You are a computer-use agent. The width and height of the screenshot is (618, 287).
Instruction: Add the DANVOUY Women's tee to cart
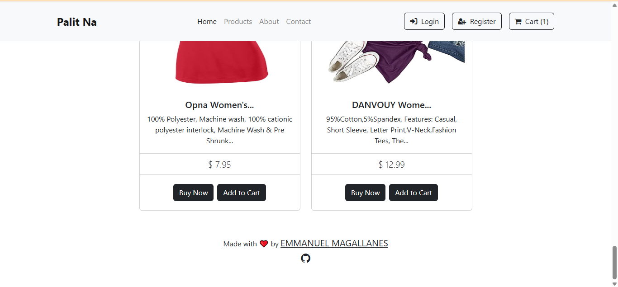[x=414, y=193]
